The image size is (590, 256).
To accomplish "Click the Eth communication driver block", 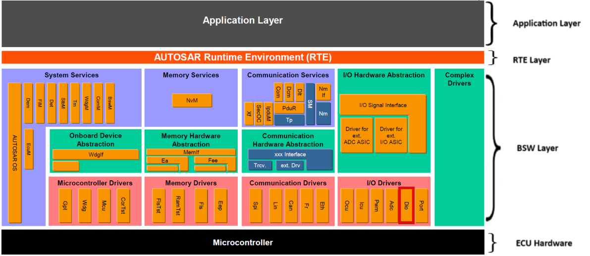I will point(322,205).
